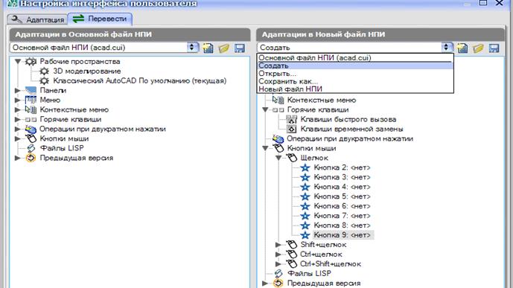513x288 pixels.
Task: Click Файлы LISP icon in right tree
Action: pyautogui.click(x=278, y=273)
